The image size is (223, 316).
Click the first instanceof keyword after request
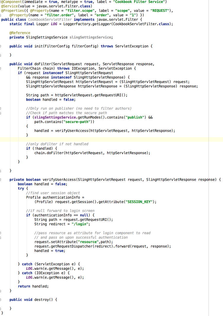coord(53,73)
